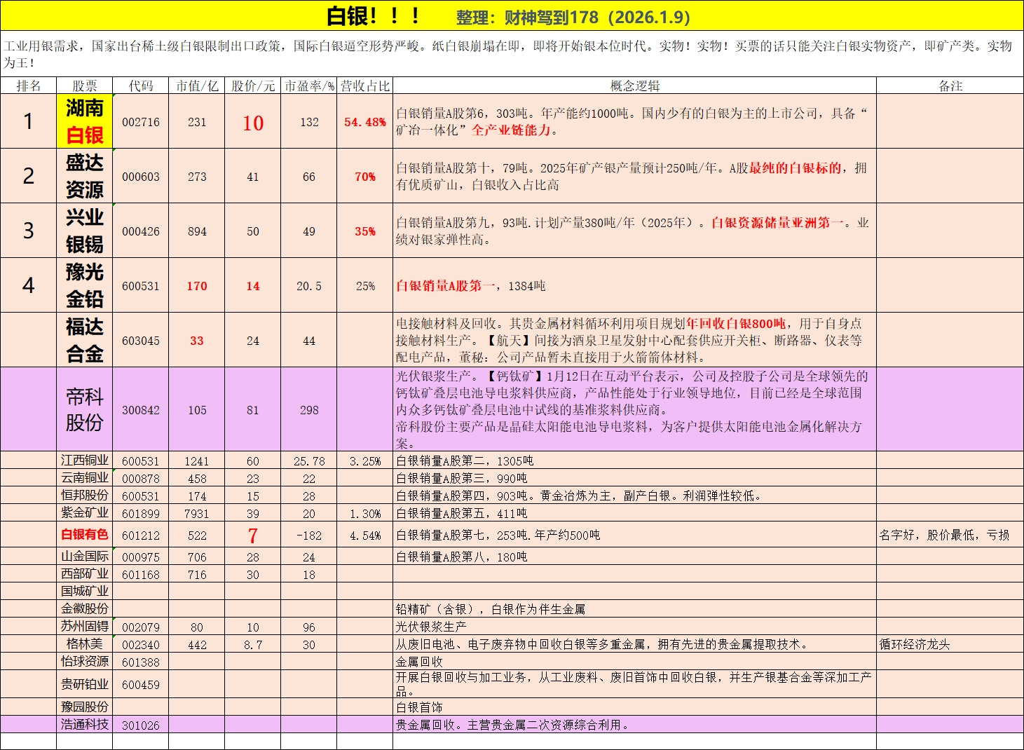The height and width of the screenshot is (750, 1024).
Task: Click stock code 002079
Action: point(141,627)
